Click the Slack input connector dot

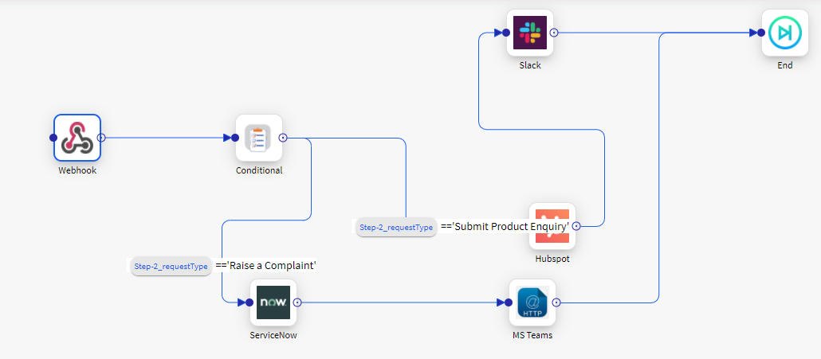506,33
